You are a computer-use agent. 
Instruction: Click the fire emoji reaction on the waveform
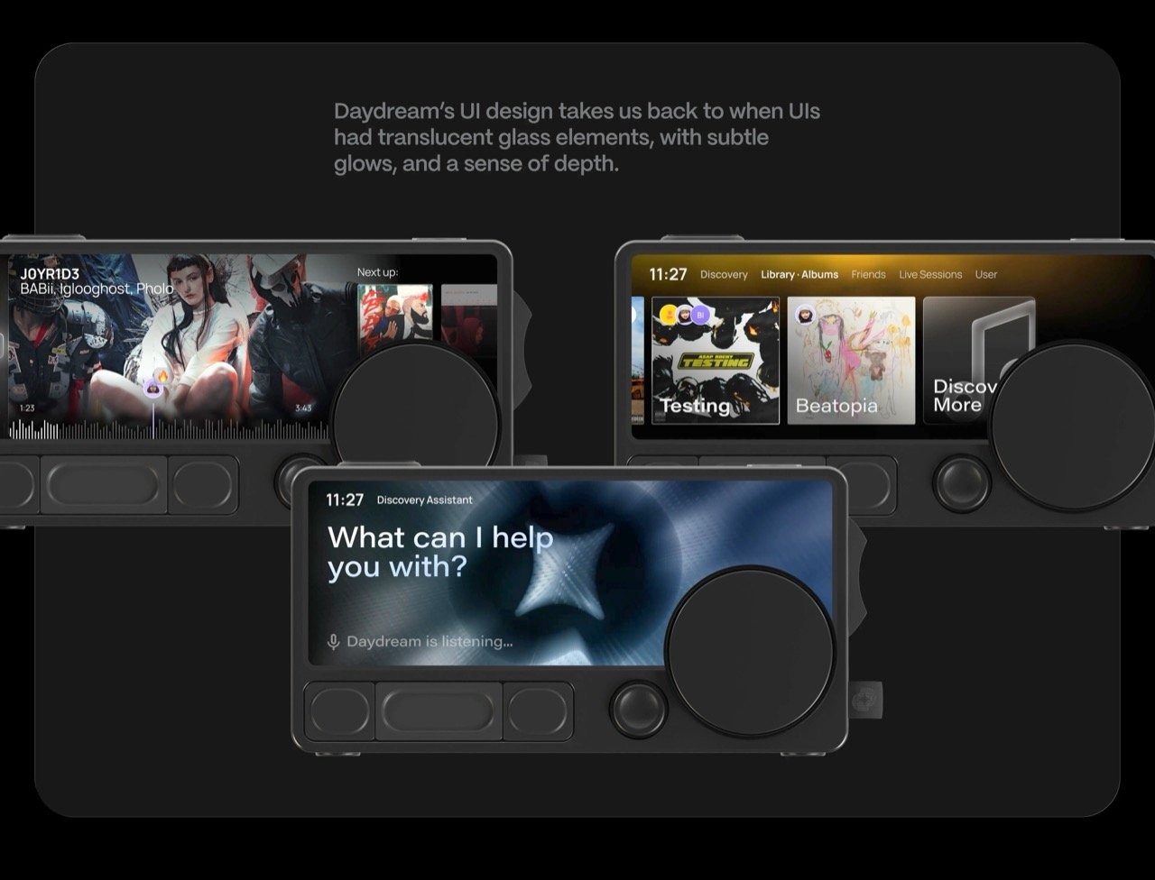(x=162, y=375)
